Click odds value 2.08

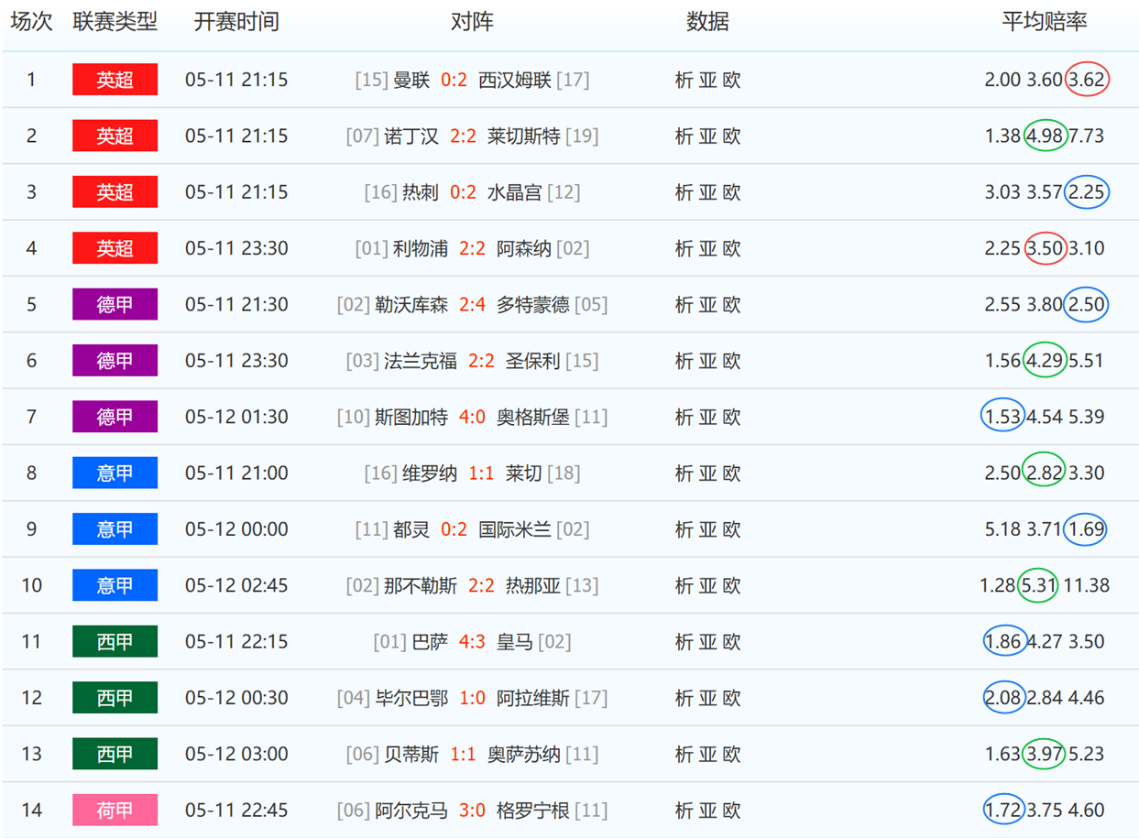click(x=1003, y=698)
